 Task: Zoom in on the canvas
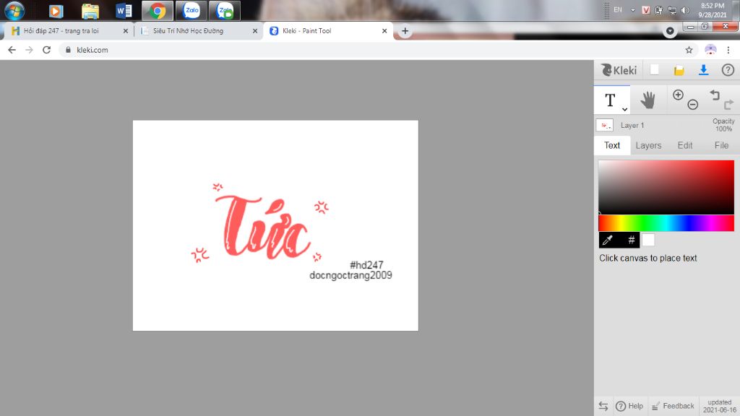pos(678,95)
